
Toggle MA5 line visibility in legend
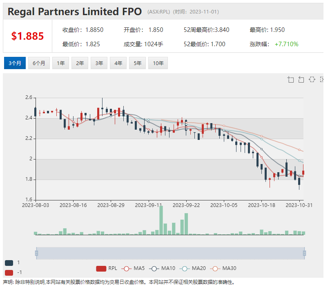pos(134,268)
